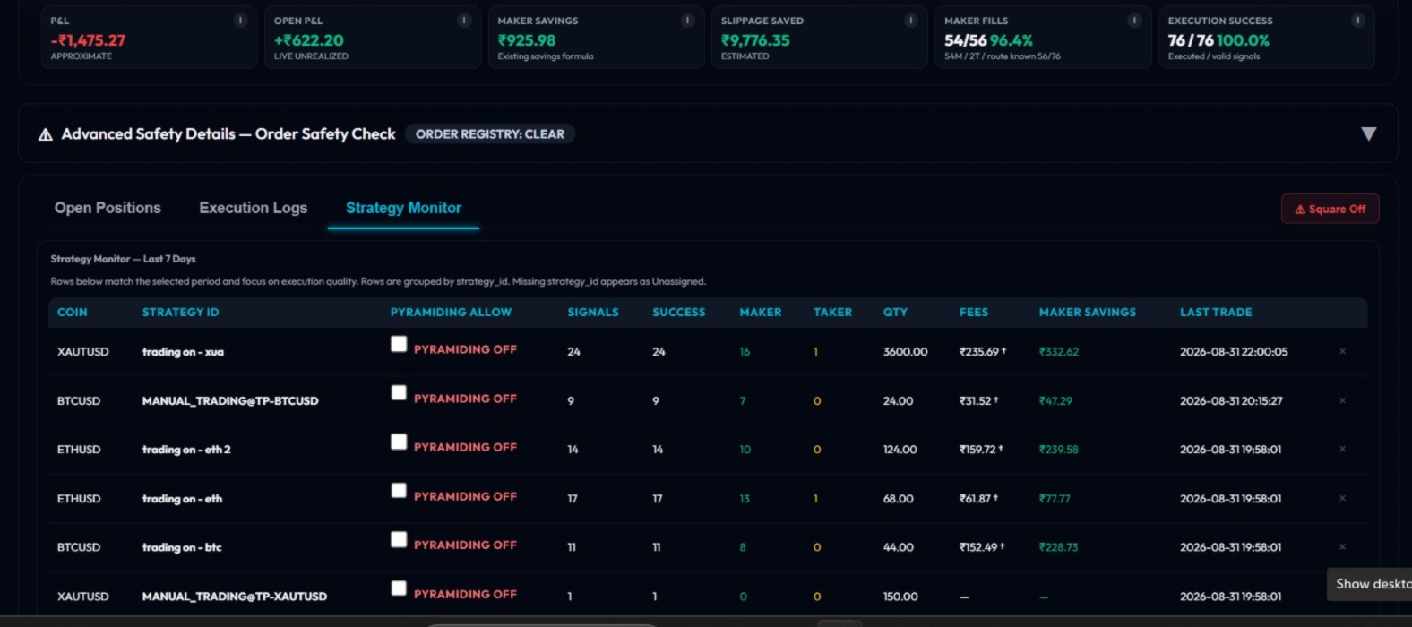Remove the trading on - xua row with its x icon
1412x627 pixels.
[x=1342, y=351]
